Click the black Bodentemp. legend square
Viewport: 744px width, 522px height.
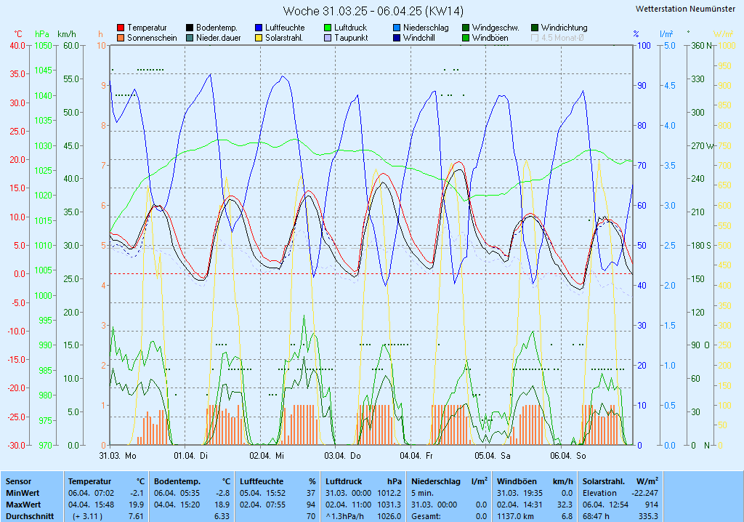(190, 28)
